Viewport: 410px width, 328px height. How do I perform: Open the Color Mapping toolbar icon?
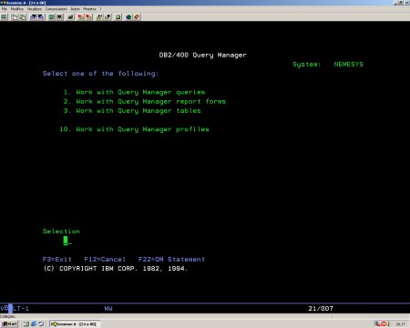click(x=59, y=17)
